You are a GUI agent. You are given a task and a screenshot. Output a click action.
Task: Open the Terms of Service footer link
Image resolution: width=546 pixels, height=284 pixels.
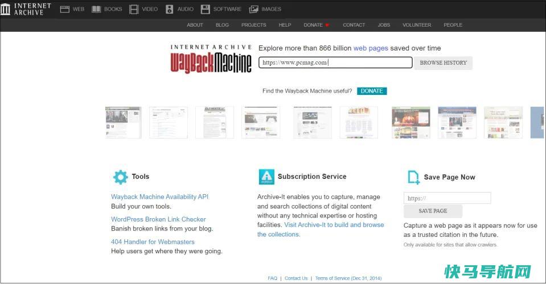(x=348, y=278)
